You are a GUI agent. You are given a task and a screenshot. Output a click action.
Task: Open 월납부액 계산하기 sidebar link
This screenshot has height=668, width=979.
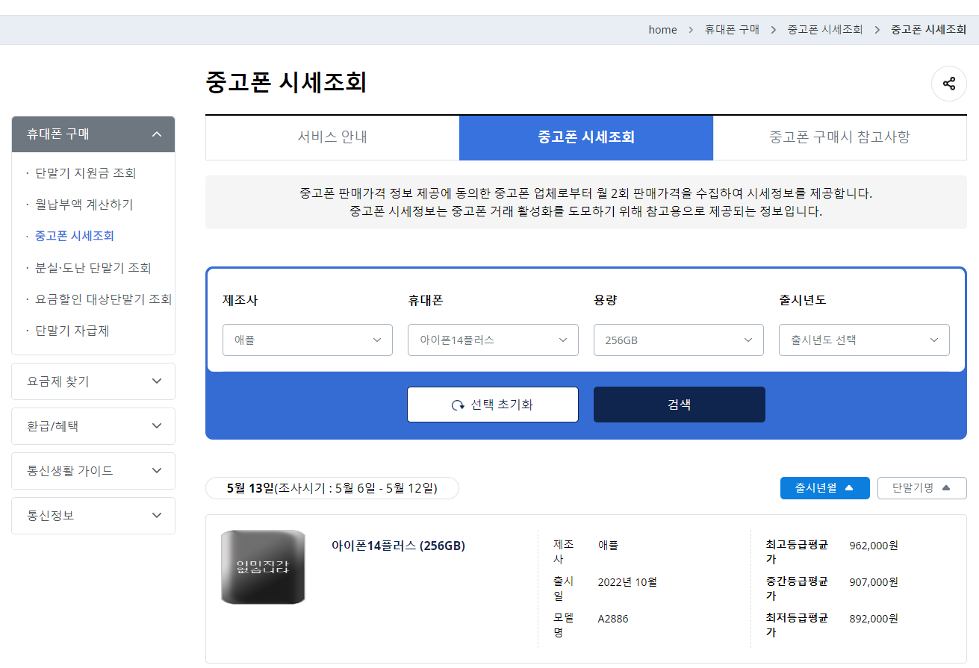pos(84,205)
